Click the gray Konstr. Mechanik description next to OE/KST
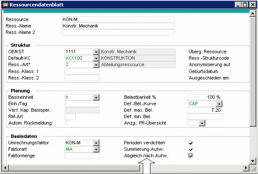The width and height of the screenshot is (258, 174). point(138,52)
